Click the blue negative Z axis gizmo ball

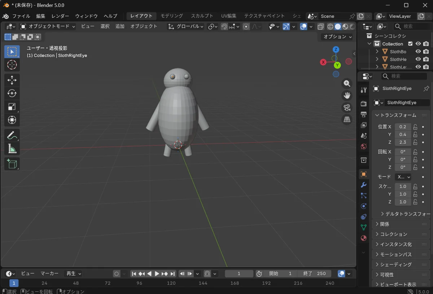point(336,74)
